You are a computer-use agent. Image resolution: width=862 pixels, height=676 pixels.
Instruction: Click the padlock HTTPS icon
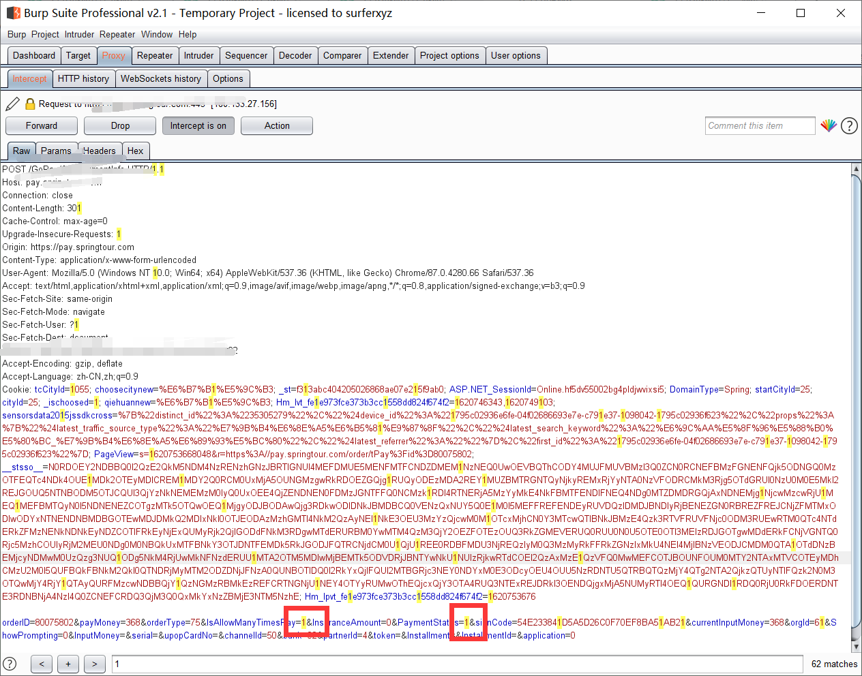pos(30,104)
